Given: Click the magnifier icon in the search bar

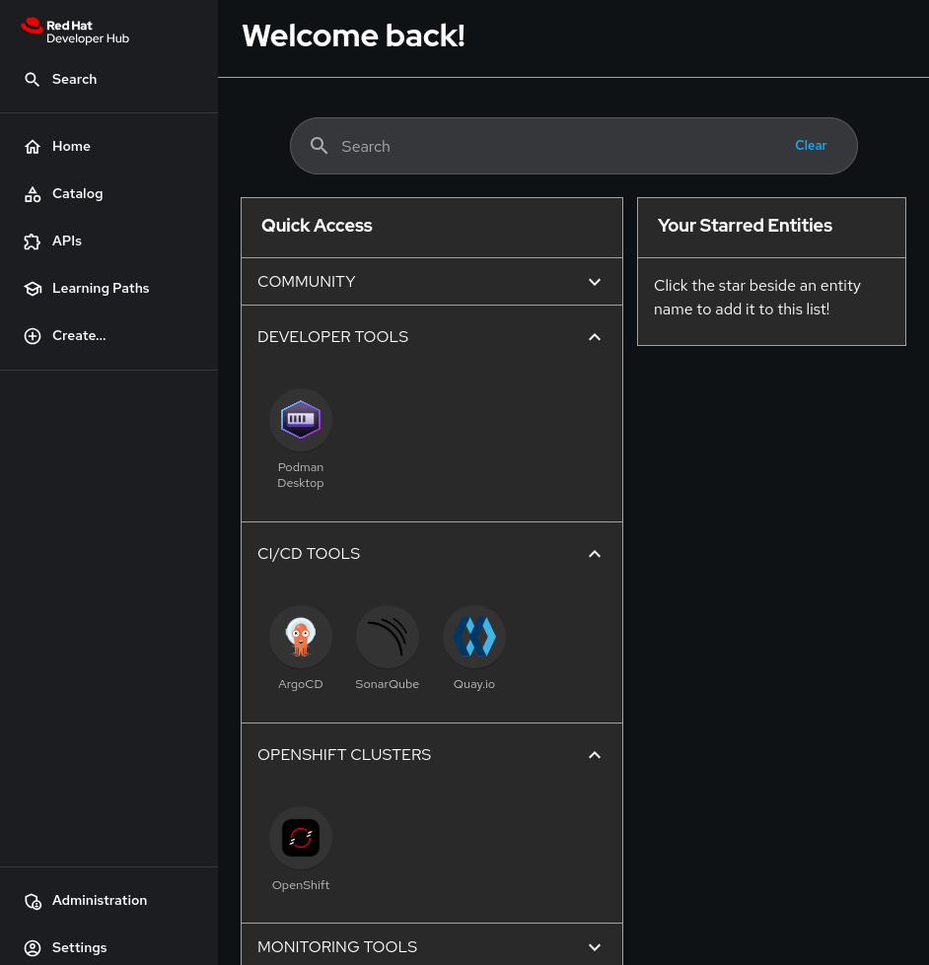Looking at the screenshot, I should pos(320,146).
